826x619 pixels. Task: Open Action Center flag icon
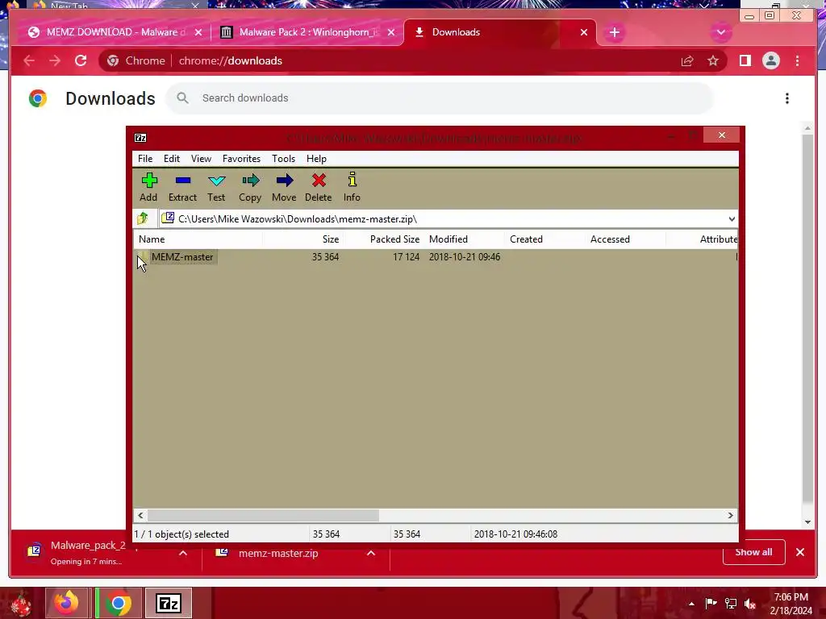pos(711,603)
